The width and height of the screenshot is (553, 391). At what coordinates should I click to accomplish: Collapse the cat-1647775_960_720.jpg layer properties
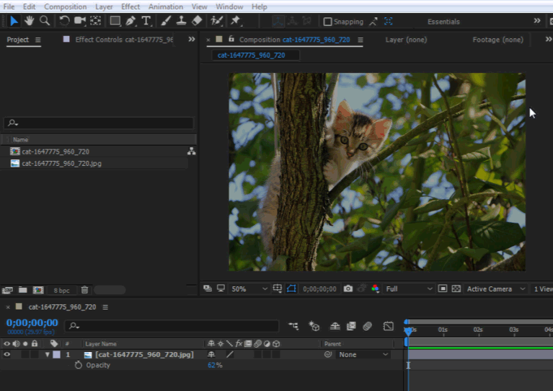[x=48, y=355]
